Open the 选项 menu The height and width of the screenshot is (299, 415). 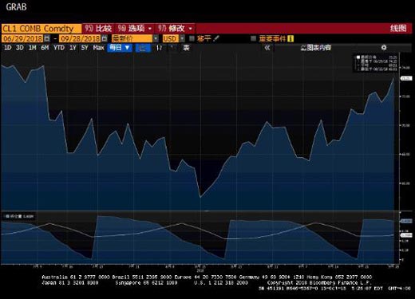[135, 28]
